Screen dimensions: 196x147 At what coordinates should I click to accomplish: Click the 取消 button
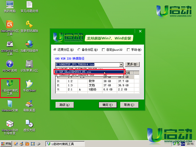[129, 105]
